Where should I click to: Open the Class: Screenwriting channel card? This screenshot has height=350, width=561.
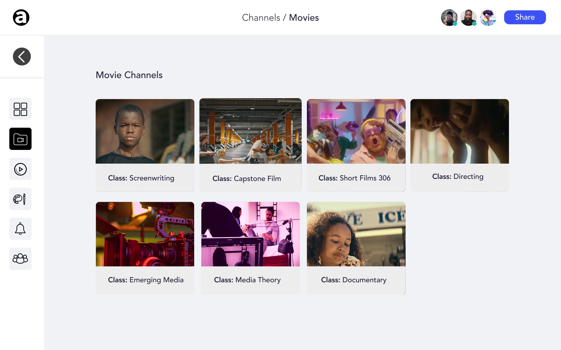click(145, 145)
